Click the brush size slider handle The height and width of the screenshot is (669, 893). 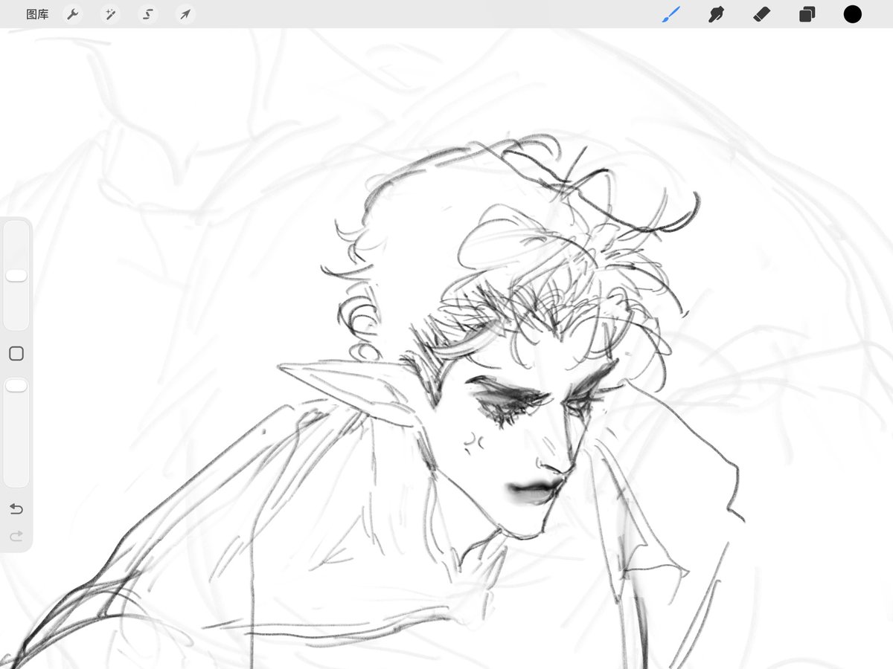pyautogui.click(x=16, y=276)
